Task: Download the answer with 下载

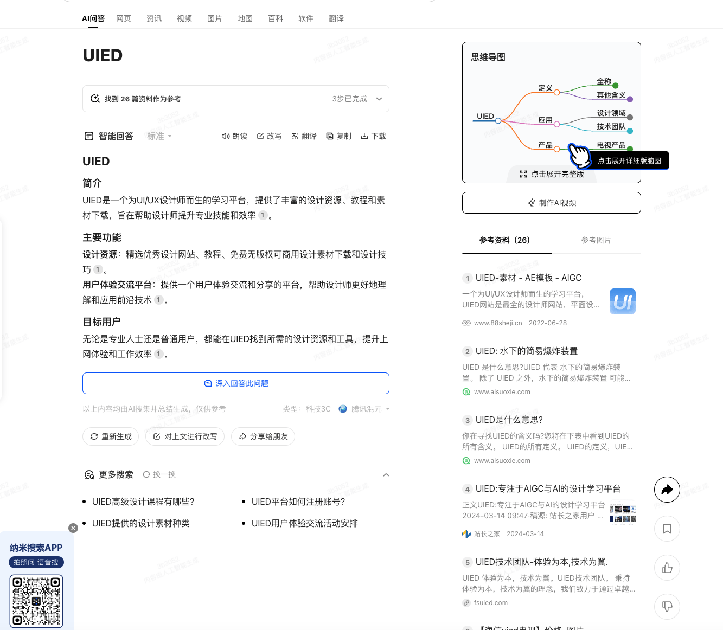Action: point(373,136)
